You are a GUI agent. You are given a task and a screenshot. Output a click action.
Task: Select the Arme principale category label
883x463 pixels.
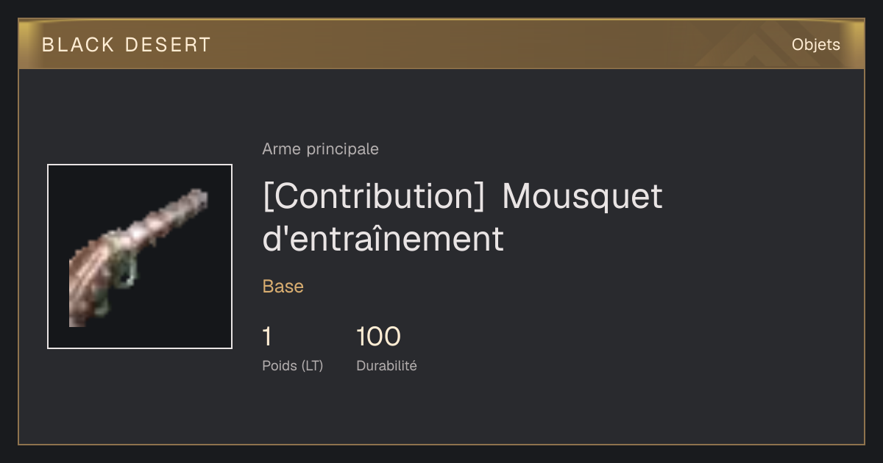coord(320,149)
